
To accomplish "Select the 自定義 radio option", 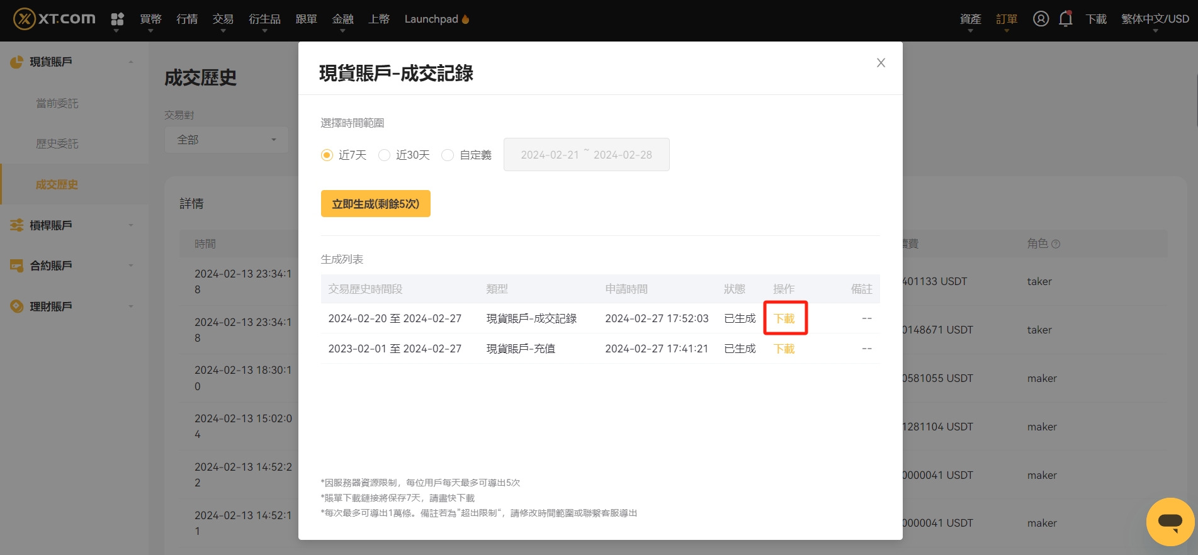I will tap(448, 155).
